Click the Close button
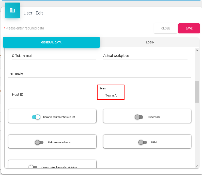This screenshot has width=202, height=175. click(165, 28)
